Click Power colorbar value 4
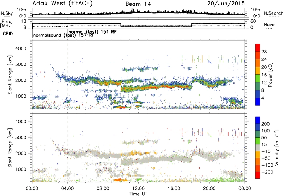The image size is (283, 196). click(262, 98)
